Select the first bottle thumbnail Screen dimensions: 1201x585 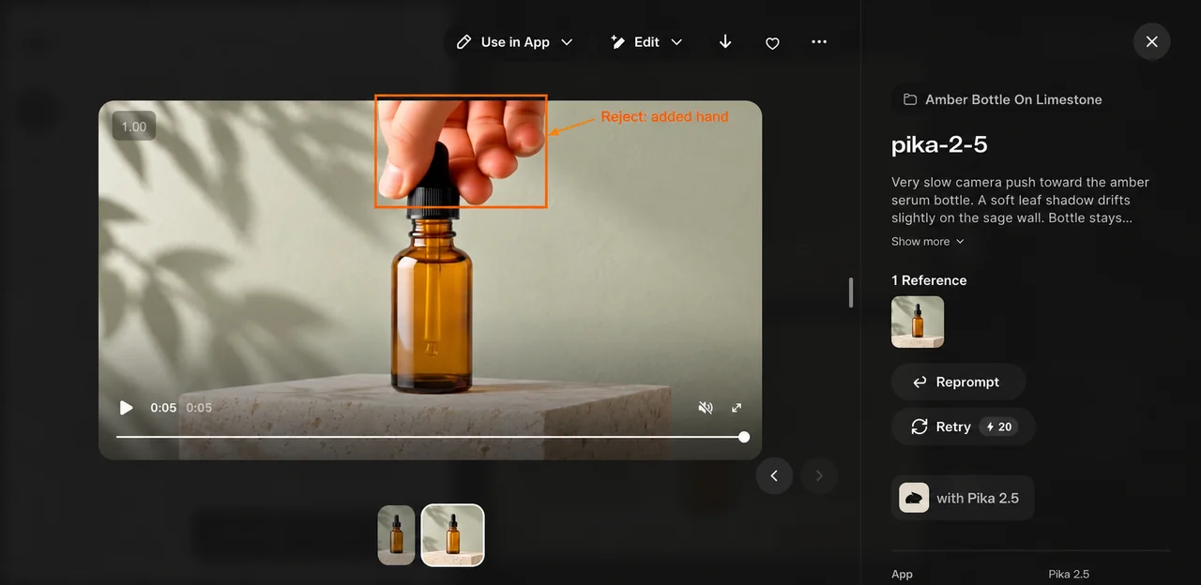coord(396,535)
